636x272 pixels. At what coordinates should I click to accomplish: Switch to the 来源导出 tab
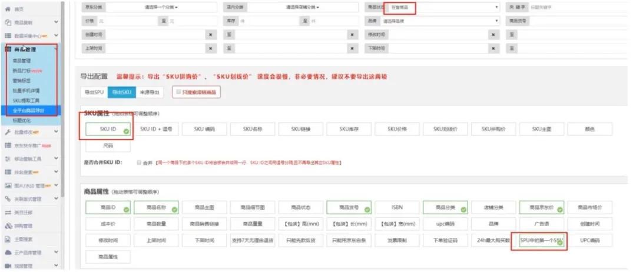150,92
